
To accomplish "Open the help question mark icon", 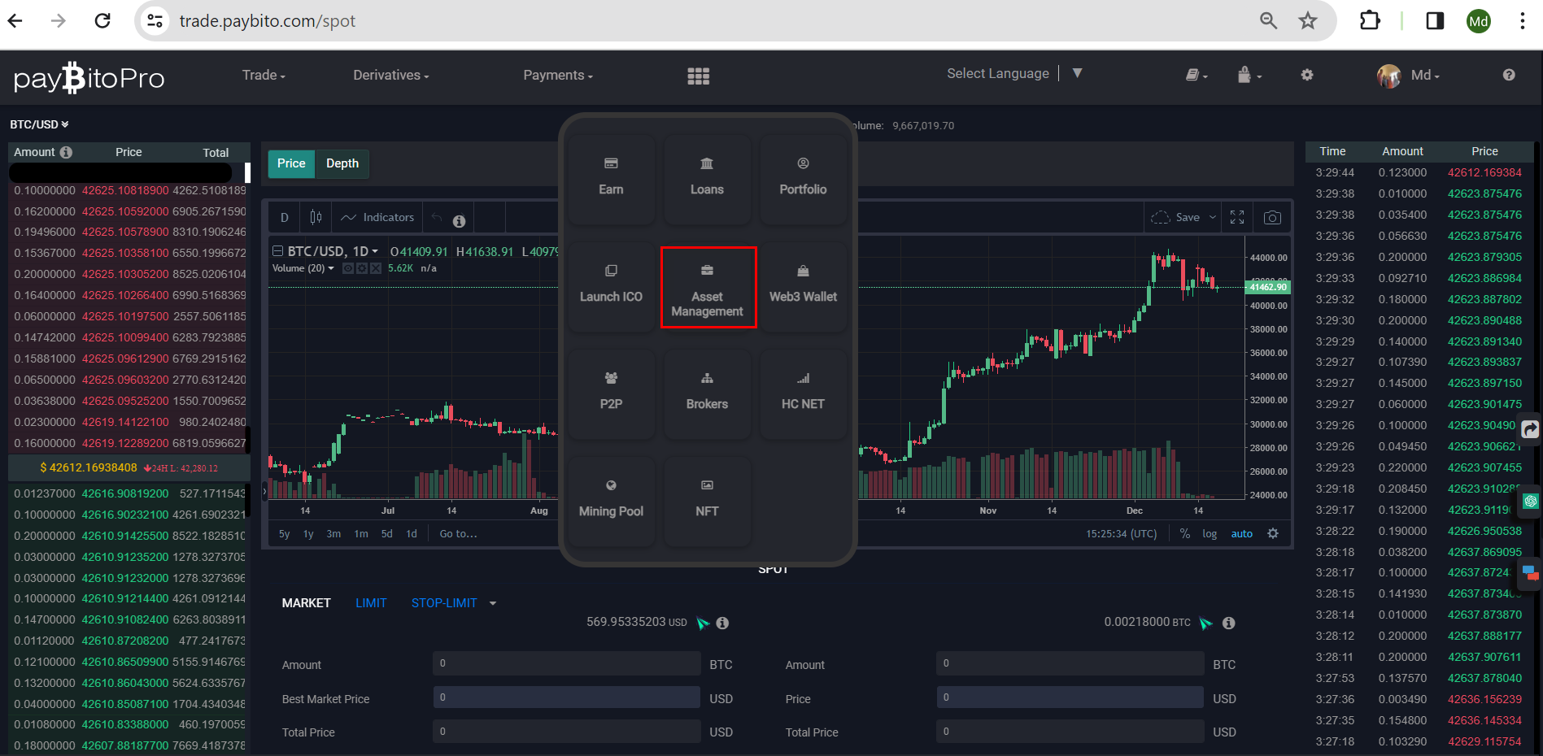I will pyautogui.click(x=1509, y=75).
